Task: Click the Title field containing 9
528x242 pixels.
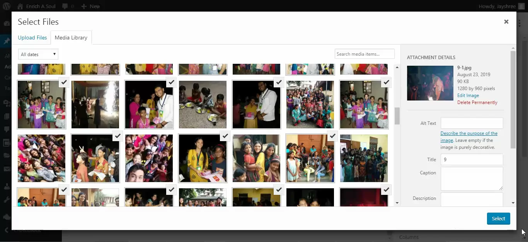Action: 472,159
